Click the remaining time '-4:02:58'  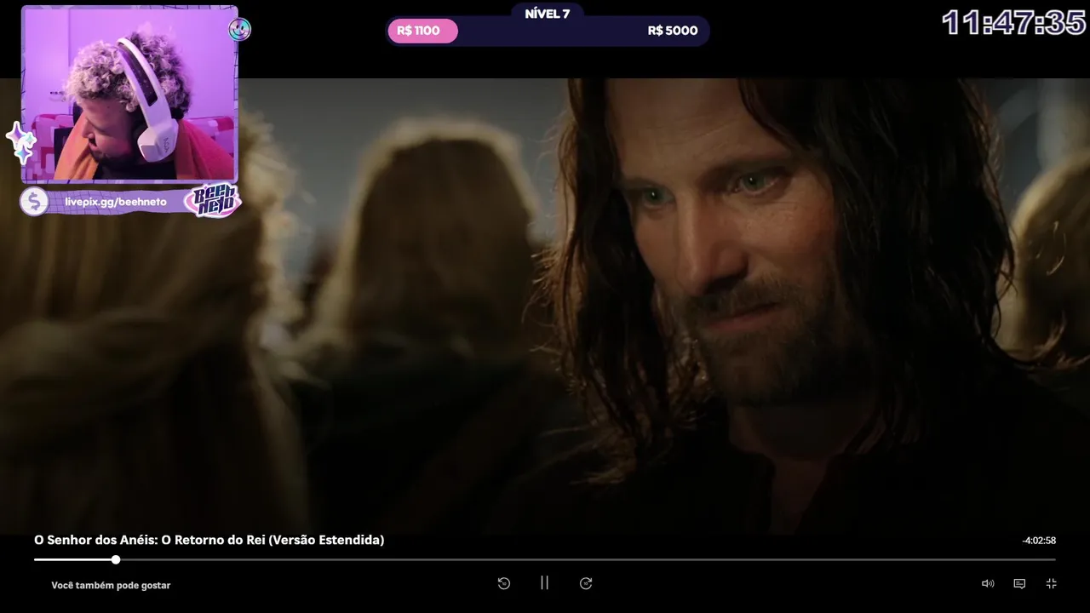click(x=1039, y=541)
